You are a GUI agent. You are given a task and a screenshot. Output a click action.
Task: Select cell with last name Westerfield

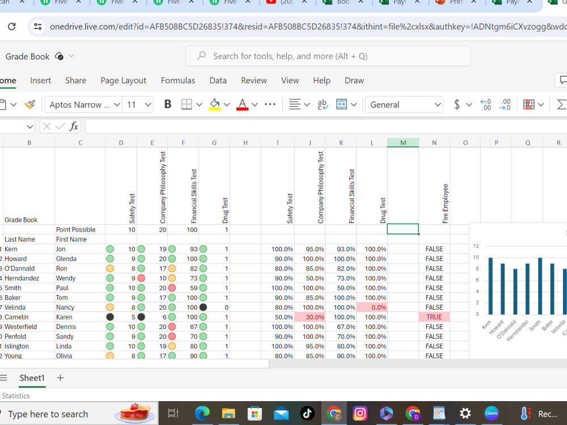[29, 327]
